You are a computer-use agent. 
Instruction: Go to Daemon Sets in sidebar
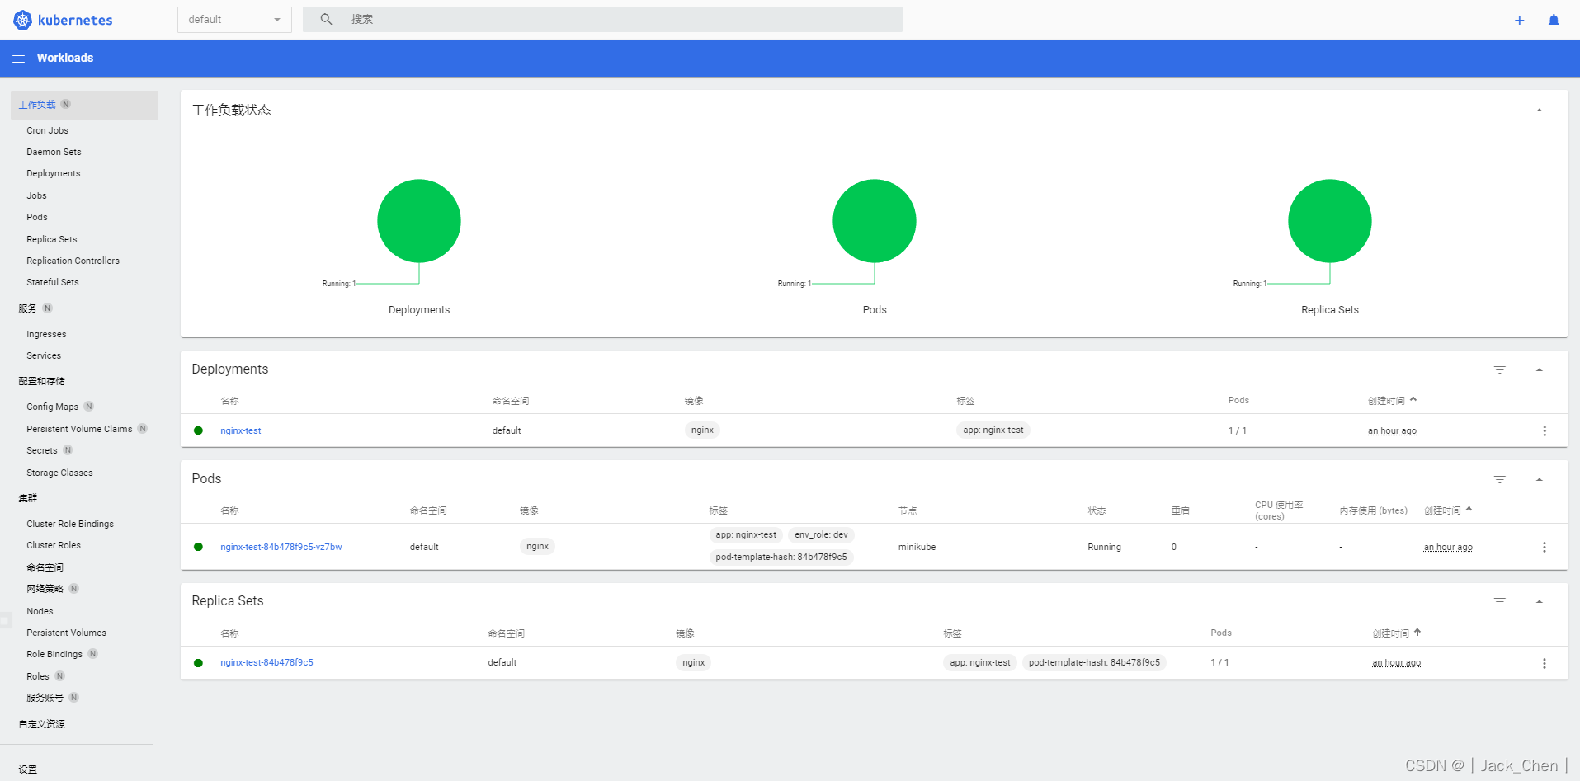tap(54, 152)
